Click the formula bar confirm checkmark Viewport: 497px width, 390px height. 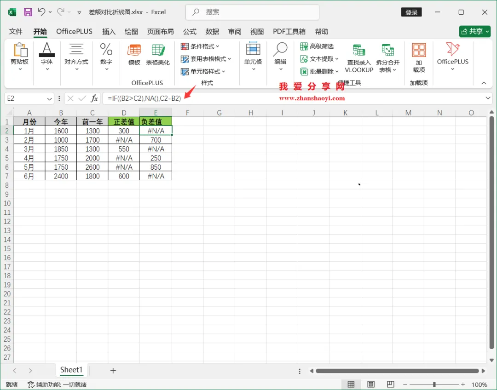(x=82, y=98)
